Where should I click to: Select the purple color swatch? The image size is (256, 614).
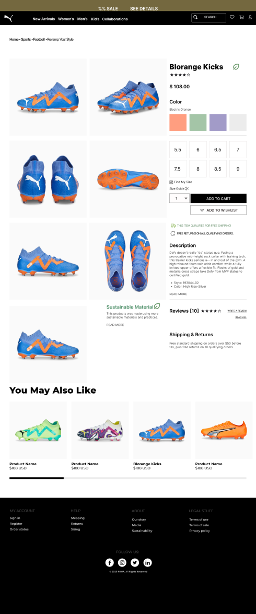(x=218, y=123)
